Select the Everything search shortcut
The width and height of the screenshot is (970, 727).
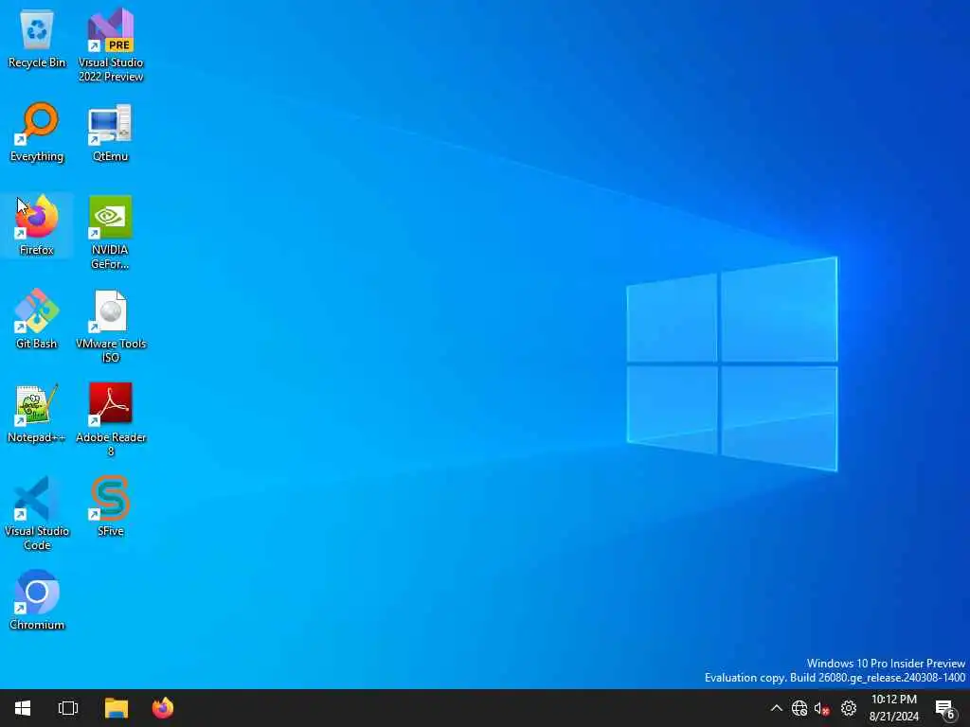tap(37, 133)
